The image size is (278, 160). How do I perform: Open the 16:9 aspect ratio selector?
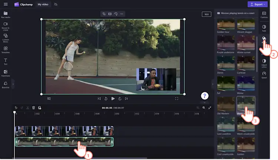(206, 14)
